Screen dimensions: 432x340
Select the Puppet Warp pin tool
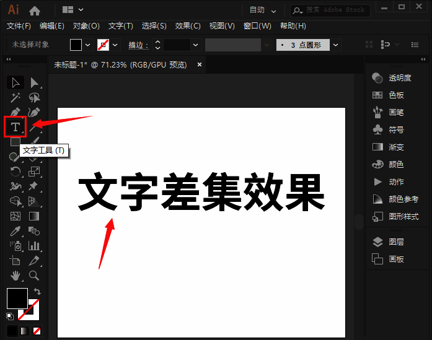[33, 186]
